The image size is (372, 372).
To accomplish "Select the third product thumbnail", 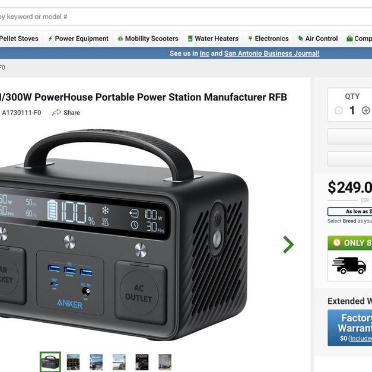I will coord(96,362).
